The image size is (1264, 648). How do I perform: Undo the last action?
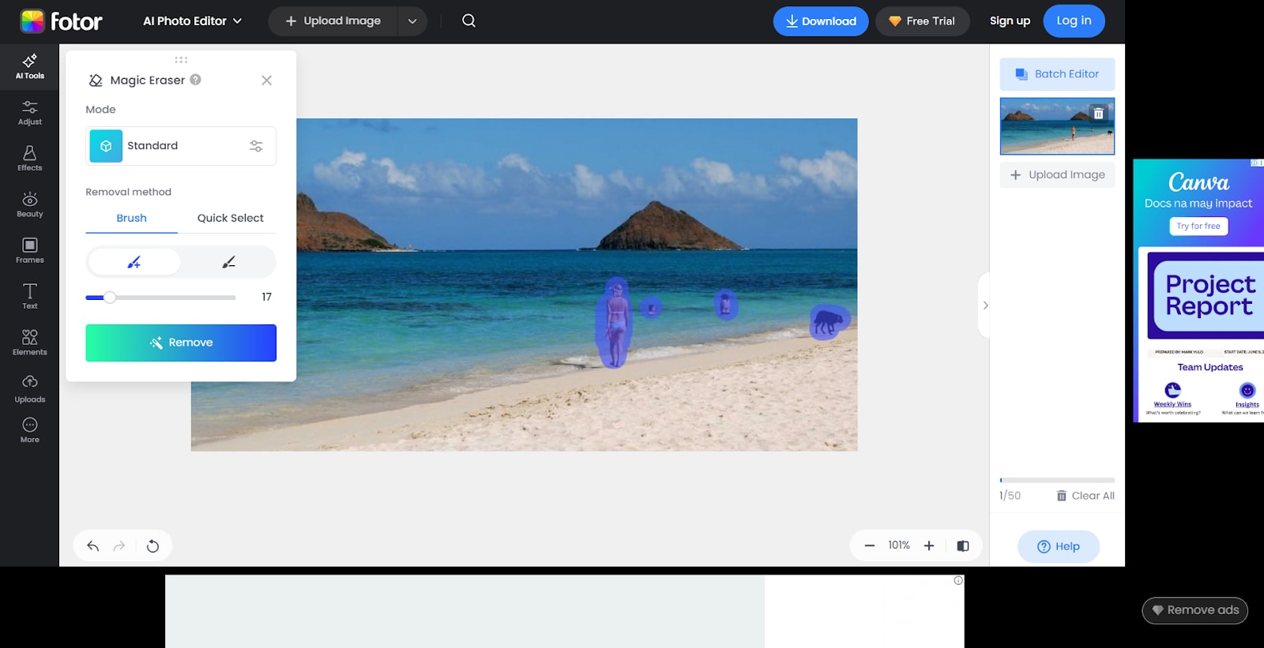pyautogui.click(x=92, y=545)
